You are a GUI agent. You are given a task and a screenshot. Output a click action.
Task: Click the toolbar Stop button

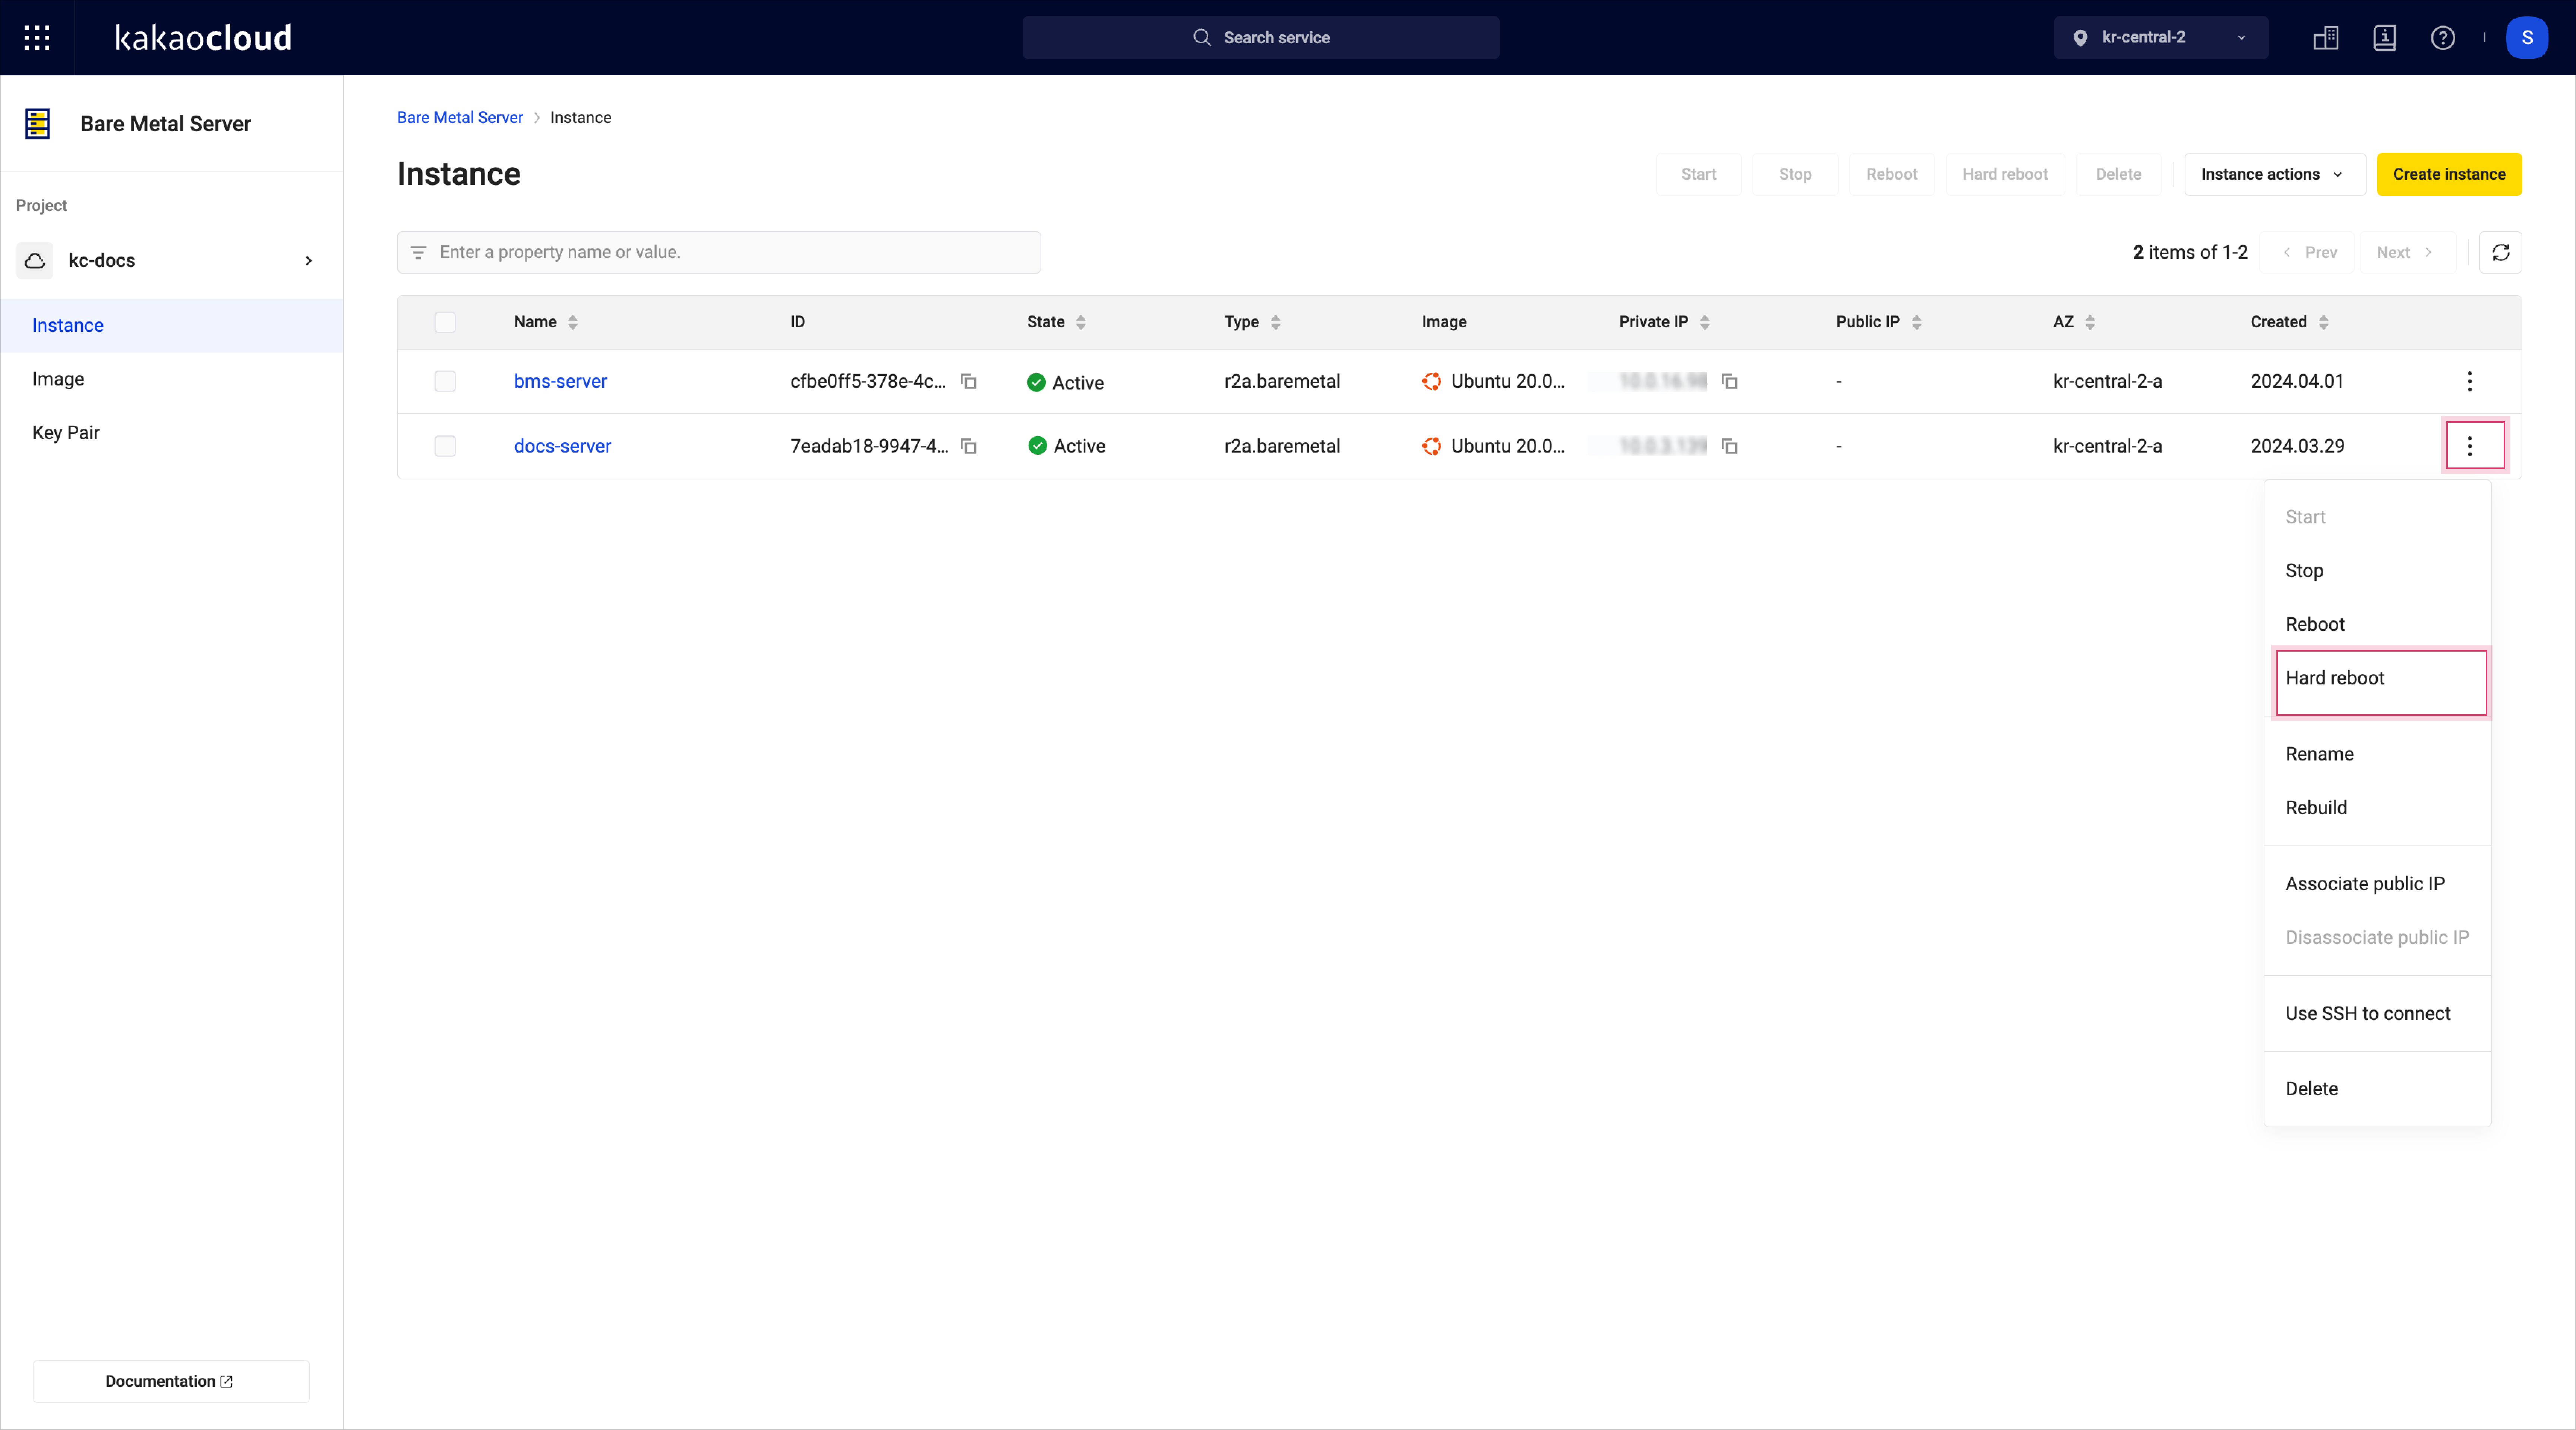pyautogui.click(x=1795, y=174)
